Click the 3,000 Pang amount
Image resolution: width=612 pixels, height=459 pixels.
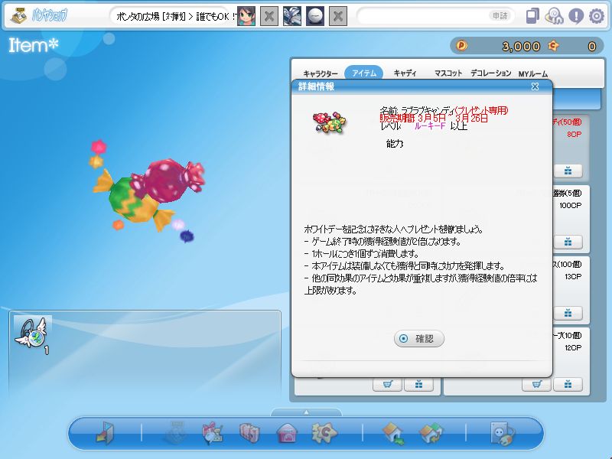click(x=521, y=47)
